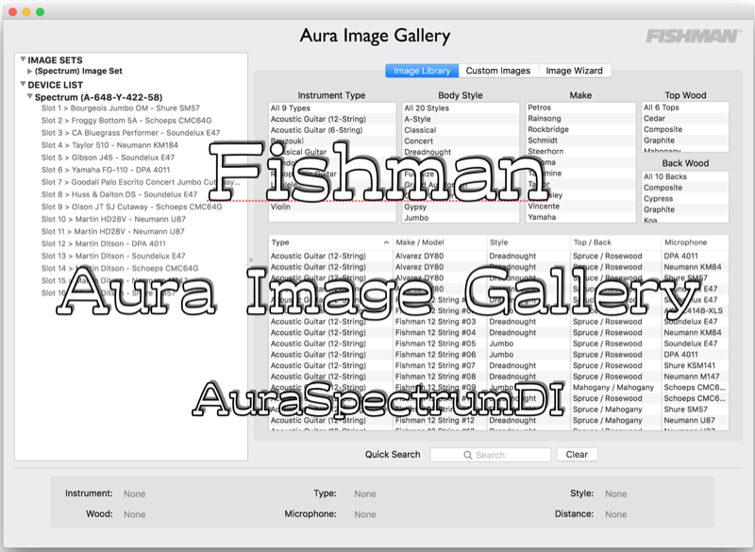Go to the Image Wizard tab
The width and height of the screenshot is (755, 552).
[574, 71]
